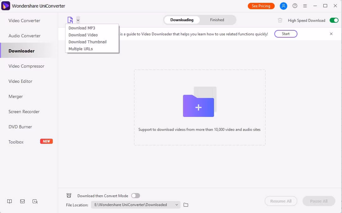This screenshot has width=342, height=213.
Task: Start the Video Downloader guide
Action: pyautogui.click(x=286, y=34)
